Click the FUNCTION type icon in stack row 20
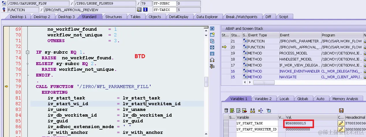 point(245,47)
